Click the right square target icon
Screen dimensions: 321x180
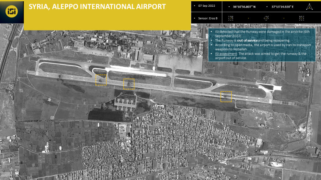coord(302,18)
